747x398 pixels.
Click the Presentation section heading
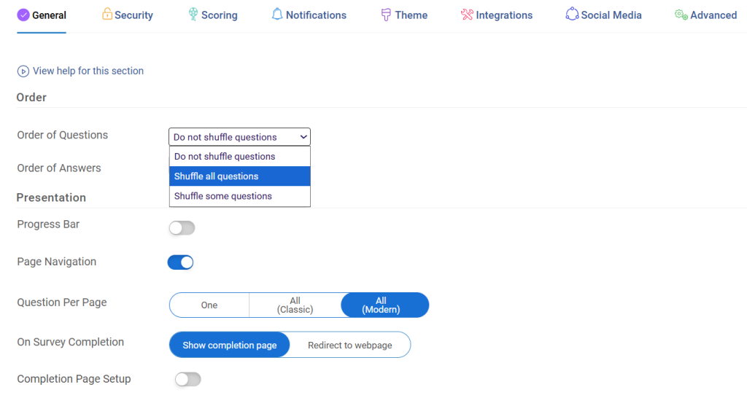(51, 198)
